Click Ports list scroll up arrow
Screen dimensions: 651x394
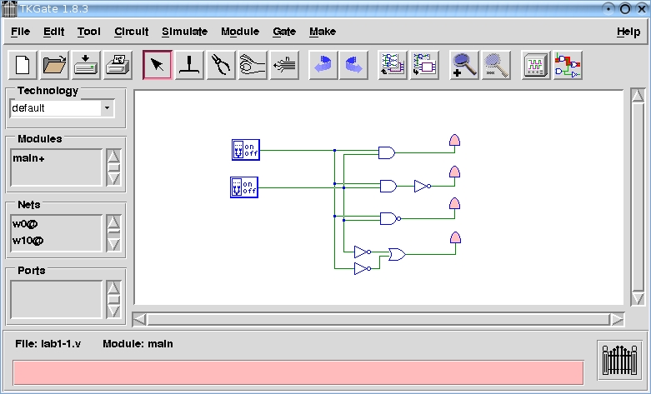[113, 288]
